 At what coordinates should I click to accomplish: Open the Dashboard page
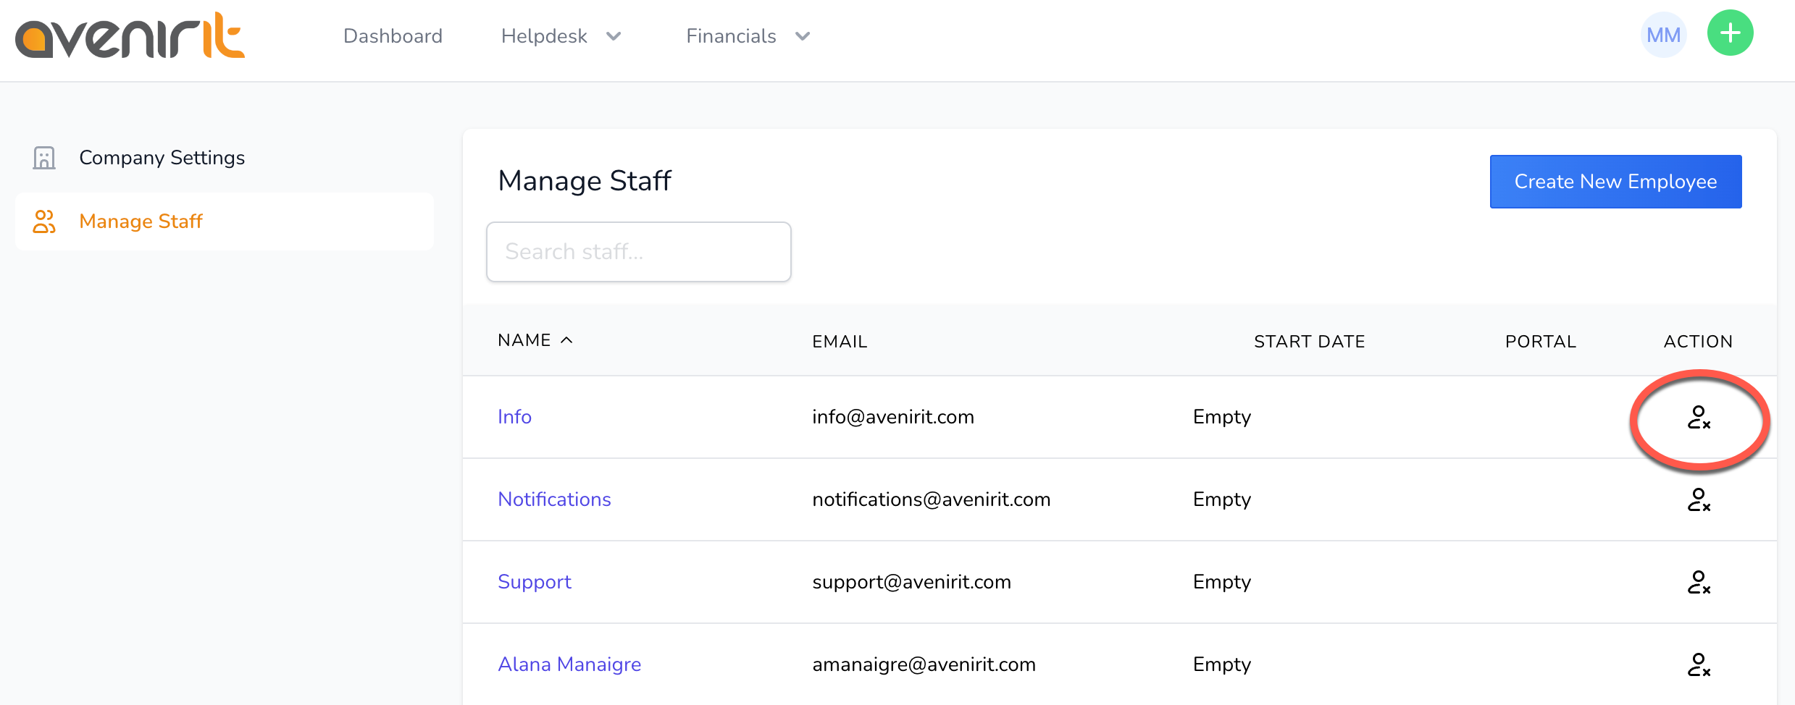pyautogui.click(x=393, y=36)
